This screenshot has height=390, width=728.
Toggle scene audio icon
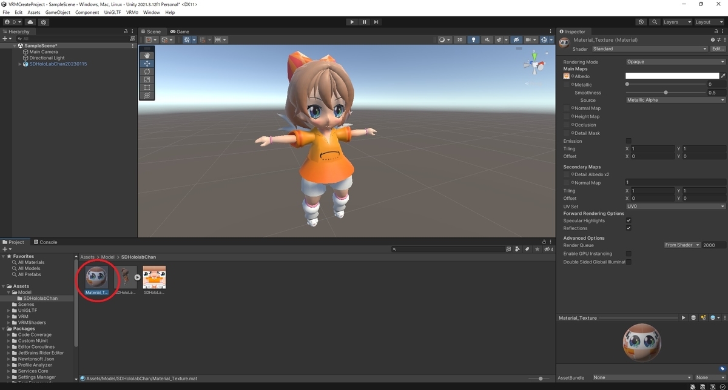coord(487,39)
